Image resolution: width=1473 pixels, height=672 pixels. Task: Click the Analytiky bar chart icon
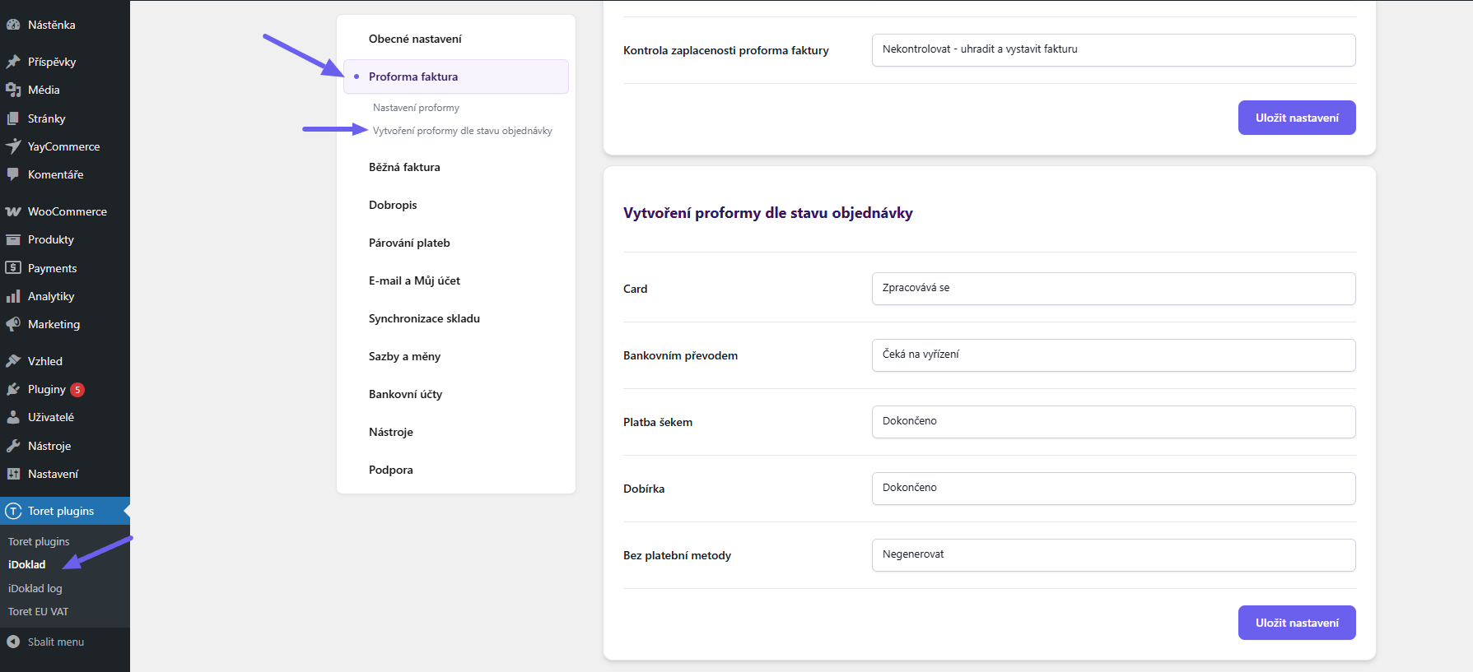click(13, 296)
